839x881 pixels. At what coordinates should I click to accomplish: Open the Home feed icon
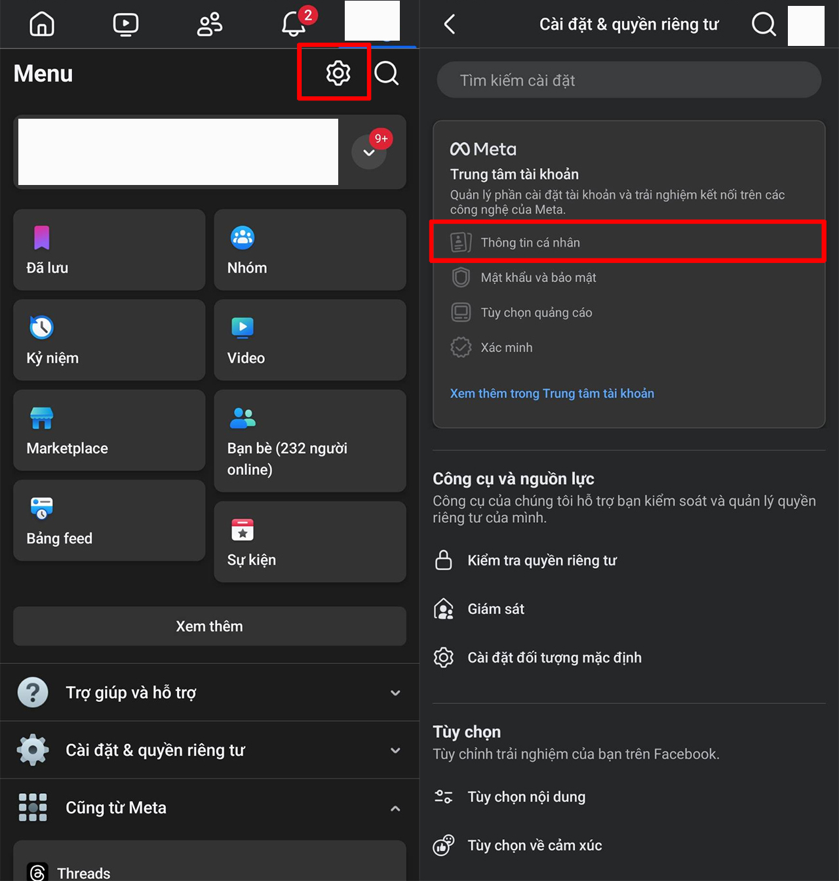click(42, 24)
